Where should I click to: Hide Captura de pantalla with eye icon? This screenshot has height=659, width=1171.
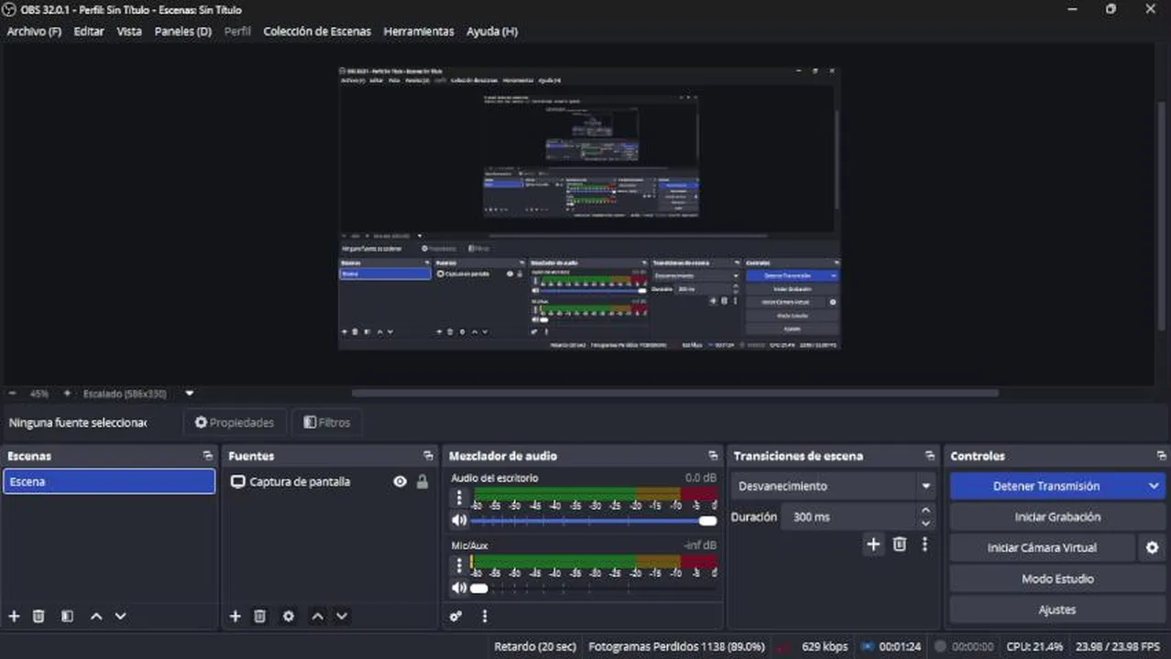point(400,481)
